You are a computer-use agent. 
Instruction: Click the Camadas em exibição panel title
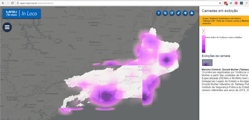click(x=220, y=11)
